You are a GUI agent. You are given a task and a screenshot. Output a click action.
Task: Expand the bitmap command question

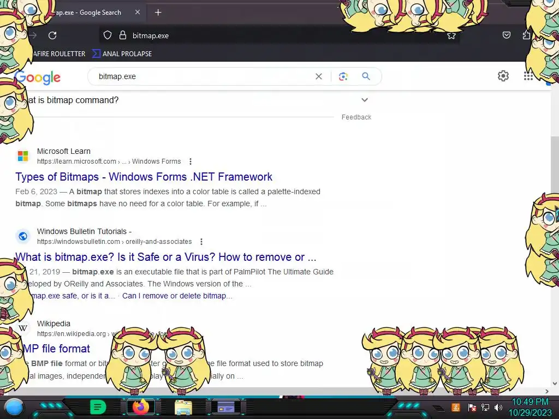364,100
